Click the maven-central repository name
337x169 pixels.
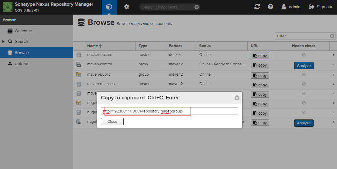[x=99, y=64]
